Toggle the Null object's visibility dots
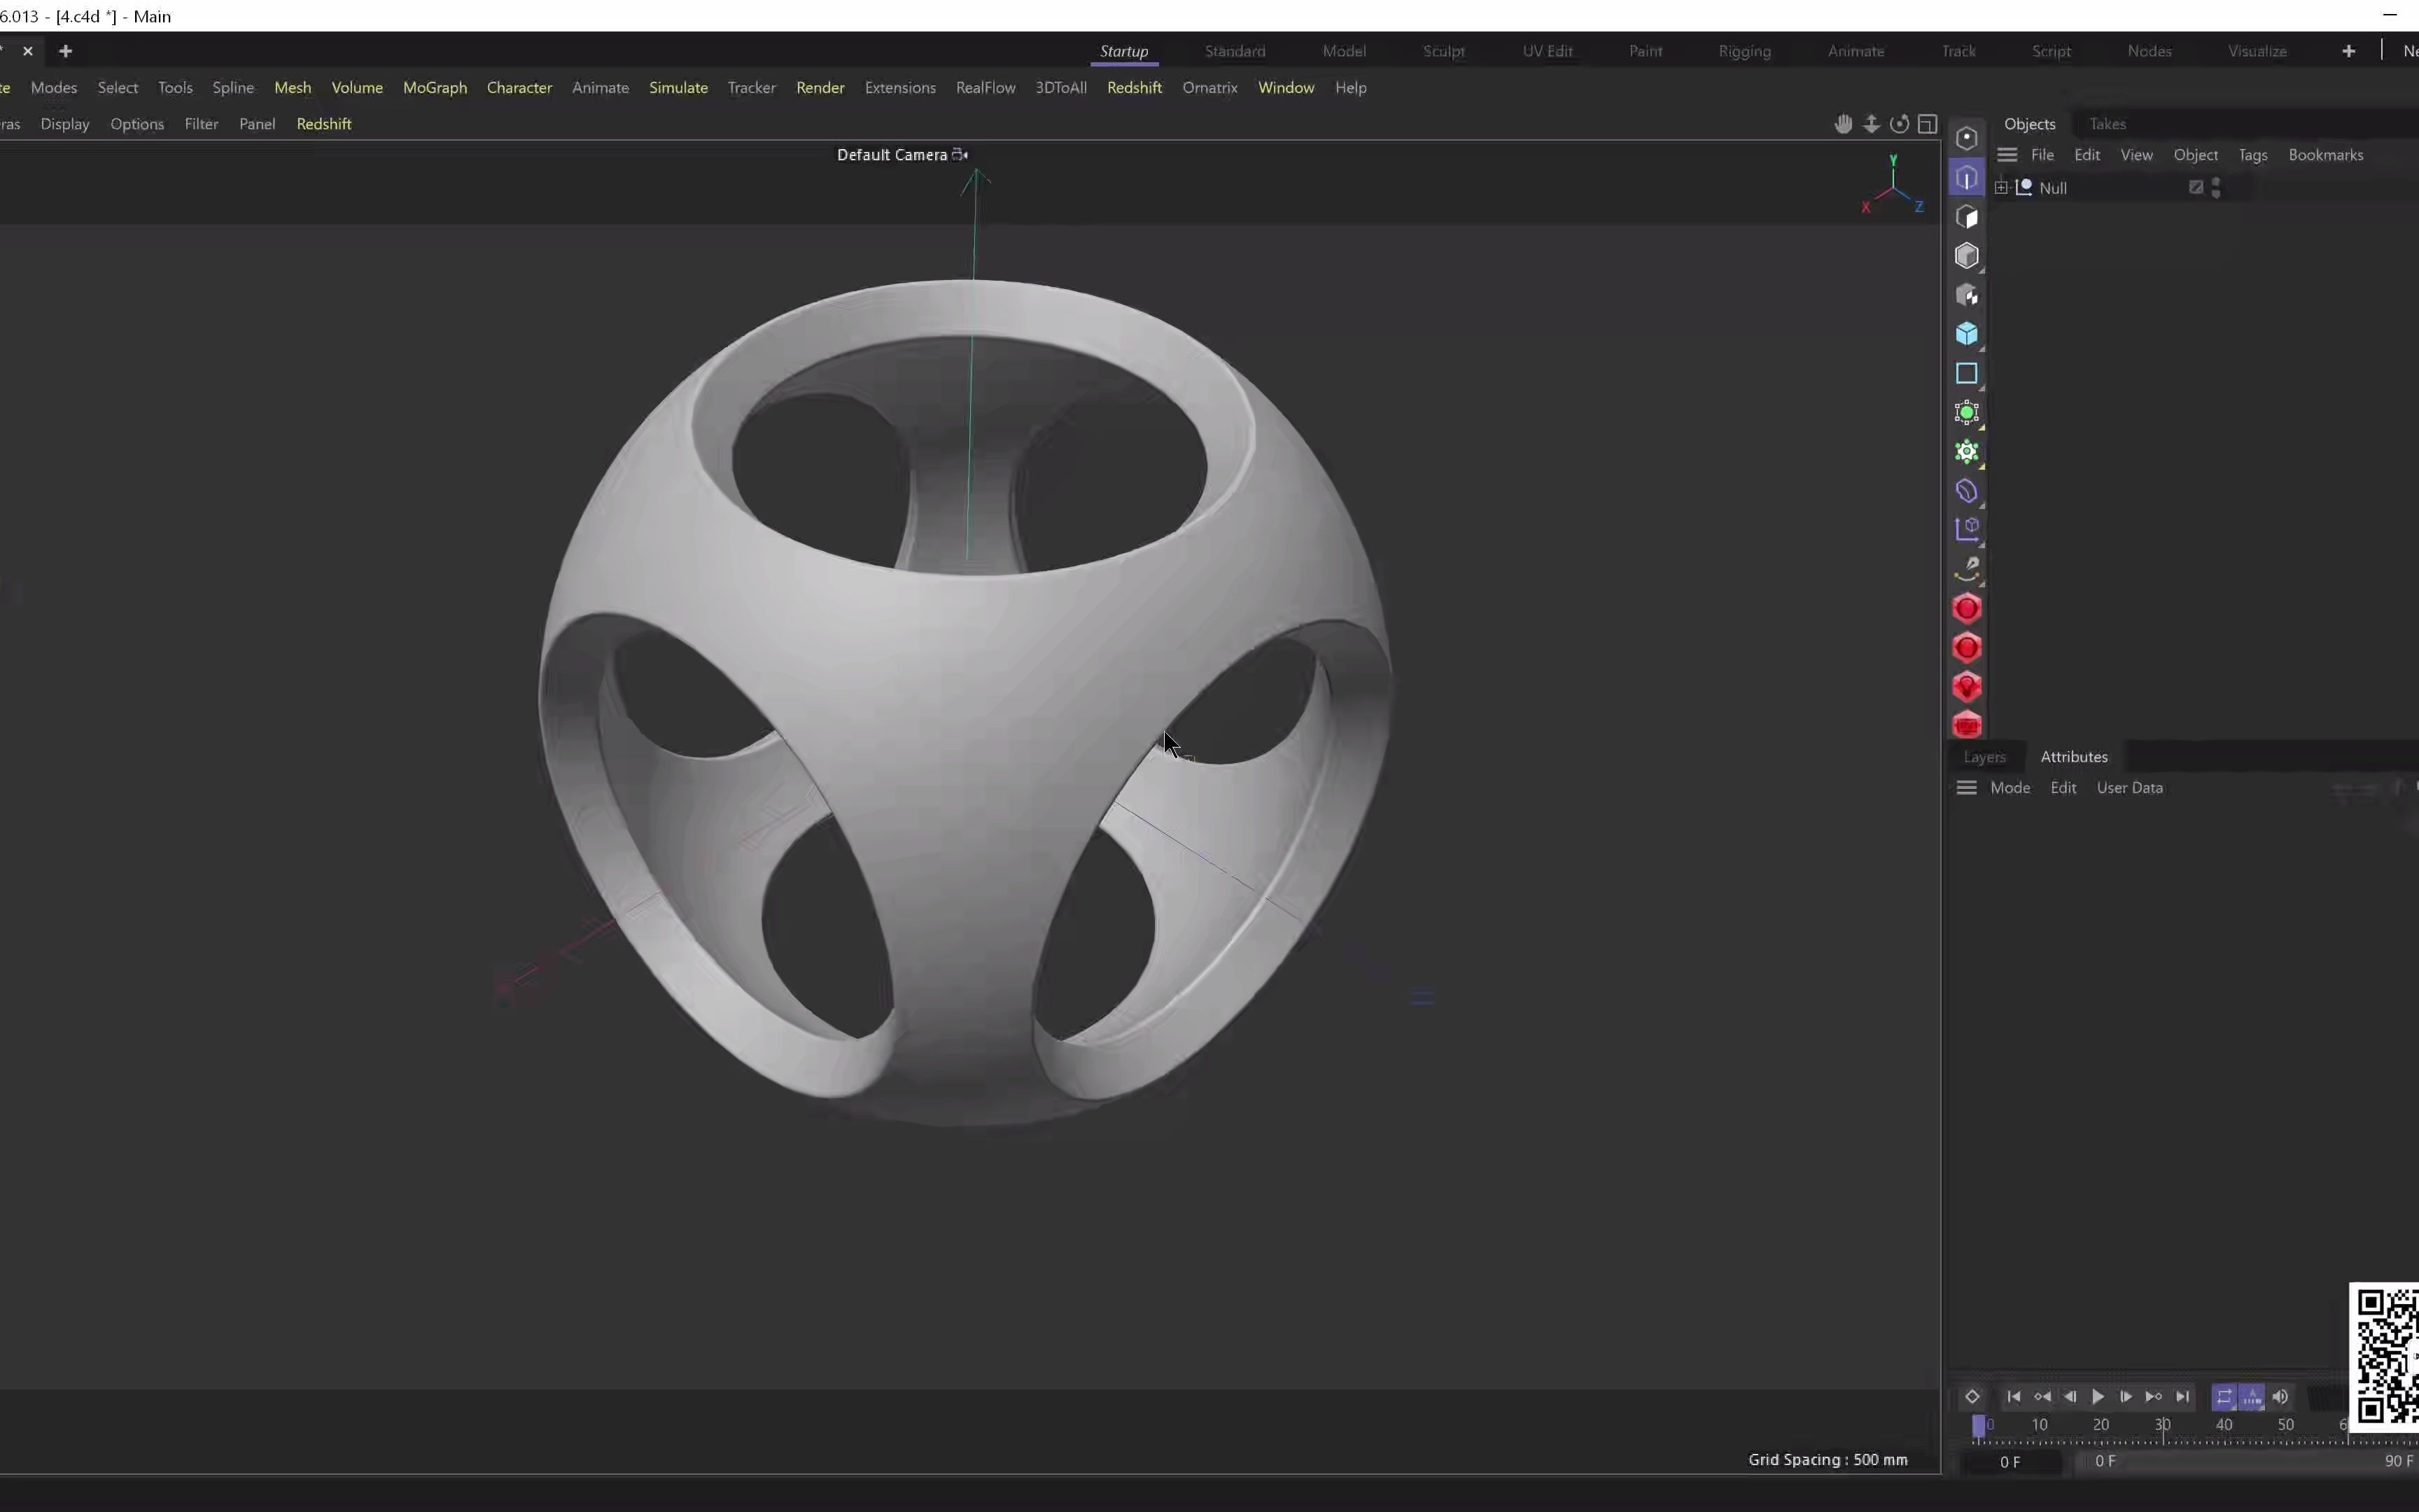This screenshot has width=2419, height=1512. pos(2217,187)
